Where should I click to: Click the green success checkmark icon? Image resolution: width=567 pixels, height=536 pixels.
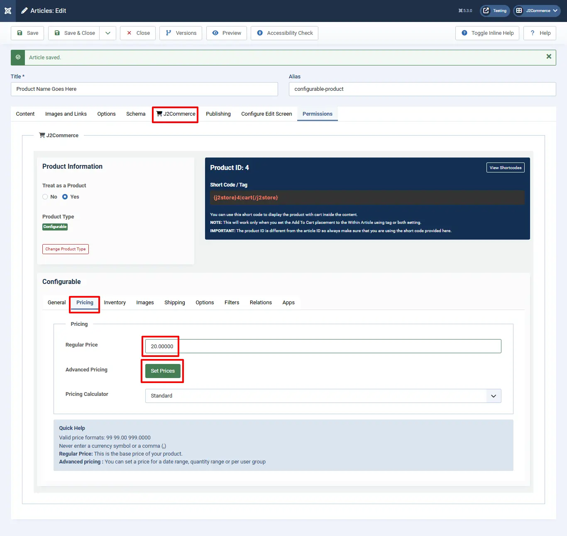[x=18, y=58]
